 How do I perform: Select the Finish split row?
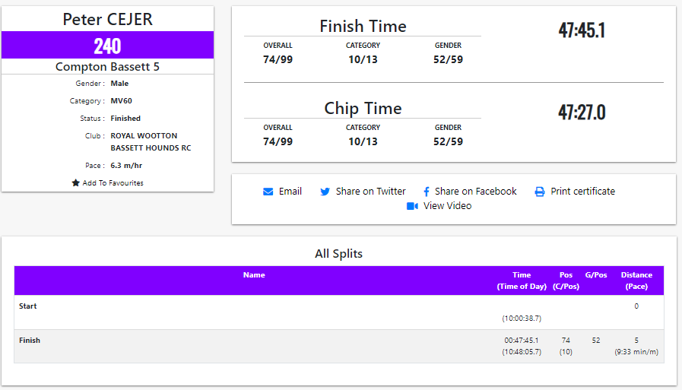pyautogui.click(x=338, y=346)
